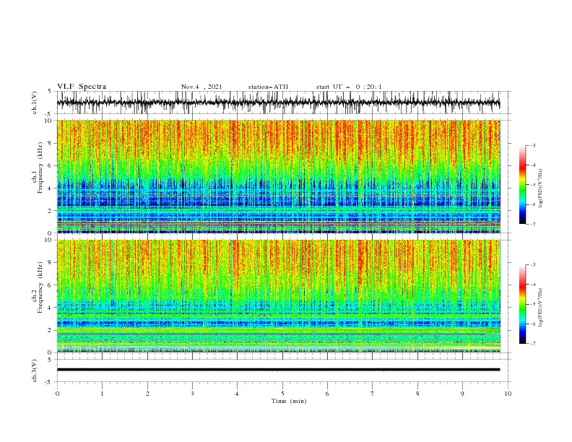Click the 'ch.3(V)' axis label
This screenshot has height=442, width=572.
(x=35, y=370)
